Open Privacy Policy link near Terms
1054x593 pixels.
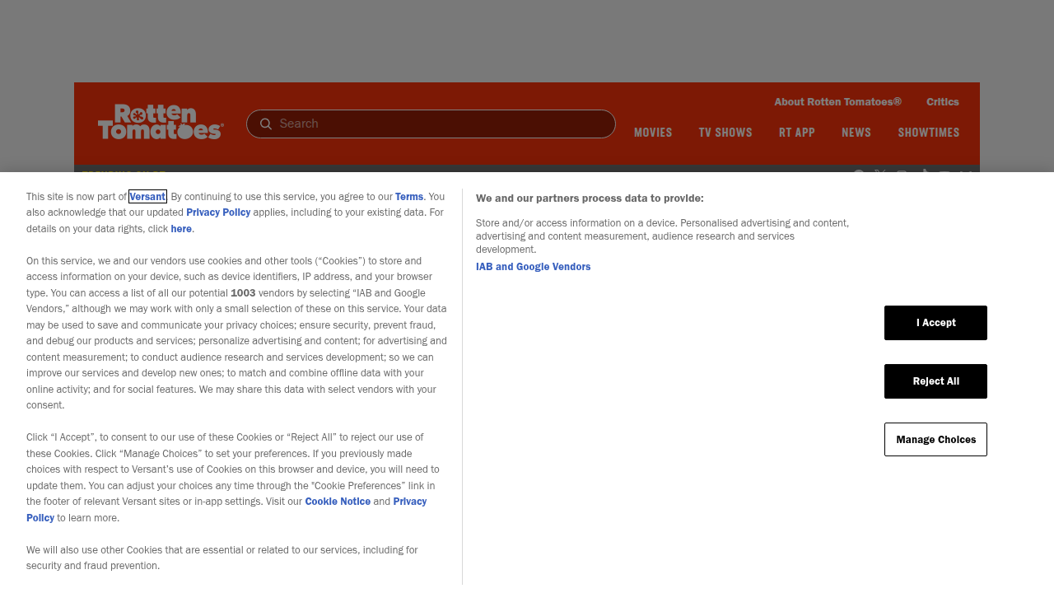click(218, 212)
